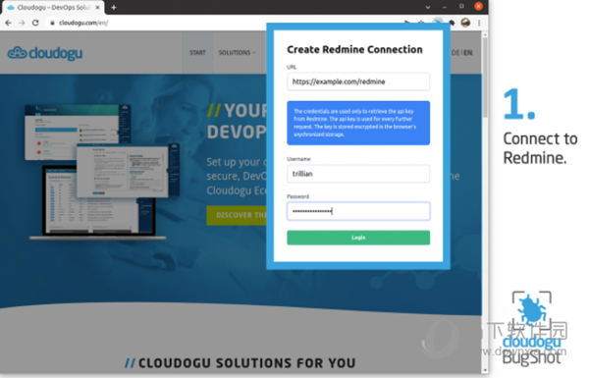Switch site language to EN
Image resolution: width=589 pixels, height=378 pixels.
pos(467,53)
